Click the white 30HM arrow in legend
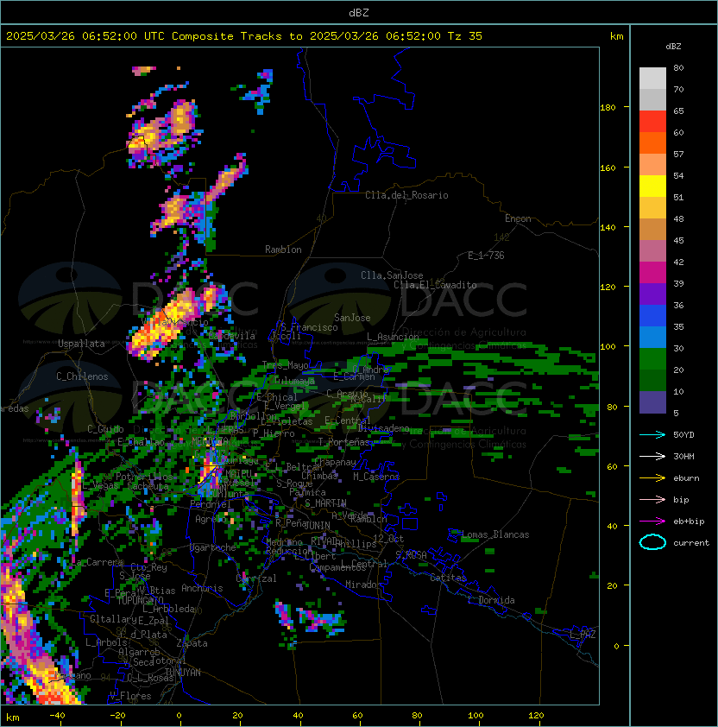Screen dimensions: 718x727 (652, 456)
